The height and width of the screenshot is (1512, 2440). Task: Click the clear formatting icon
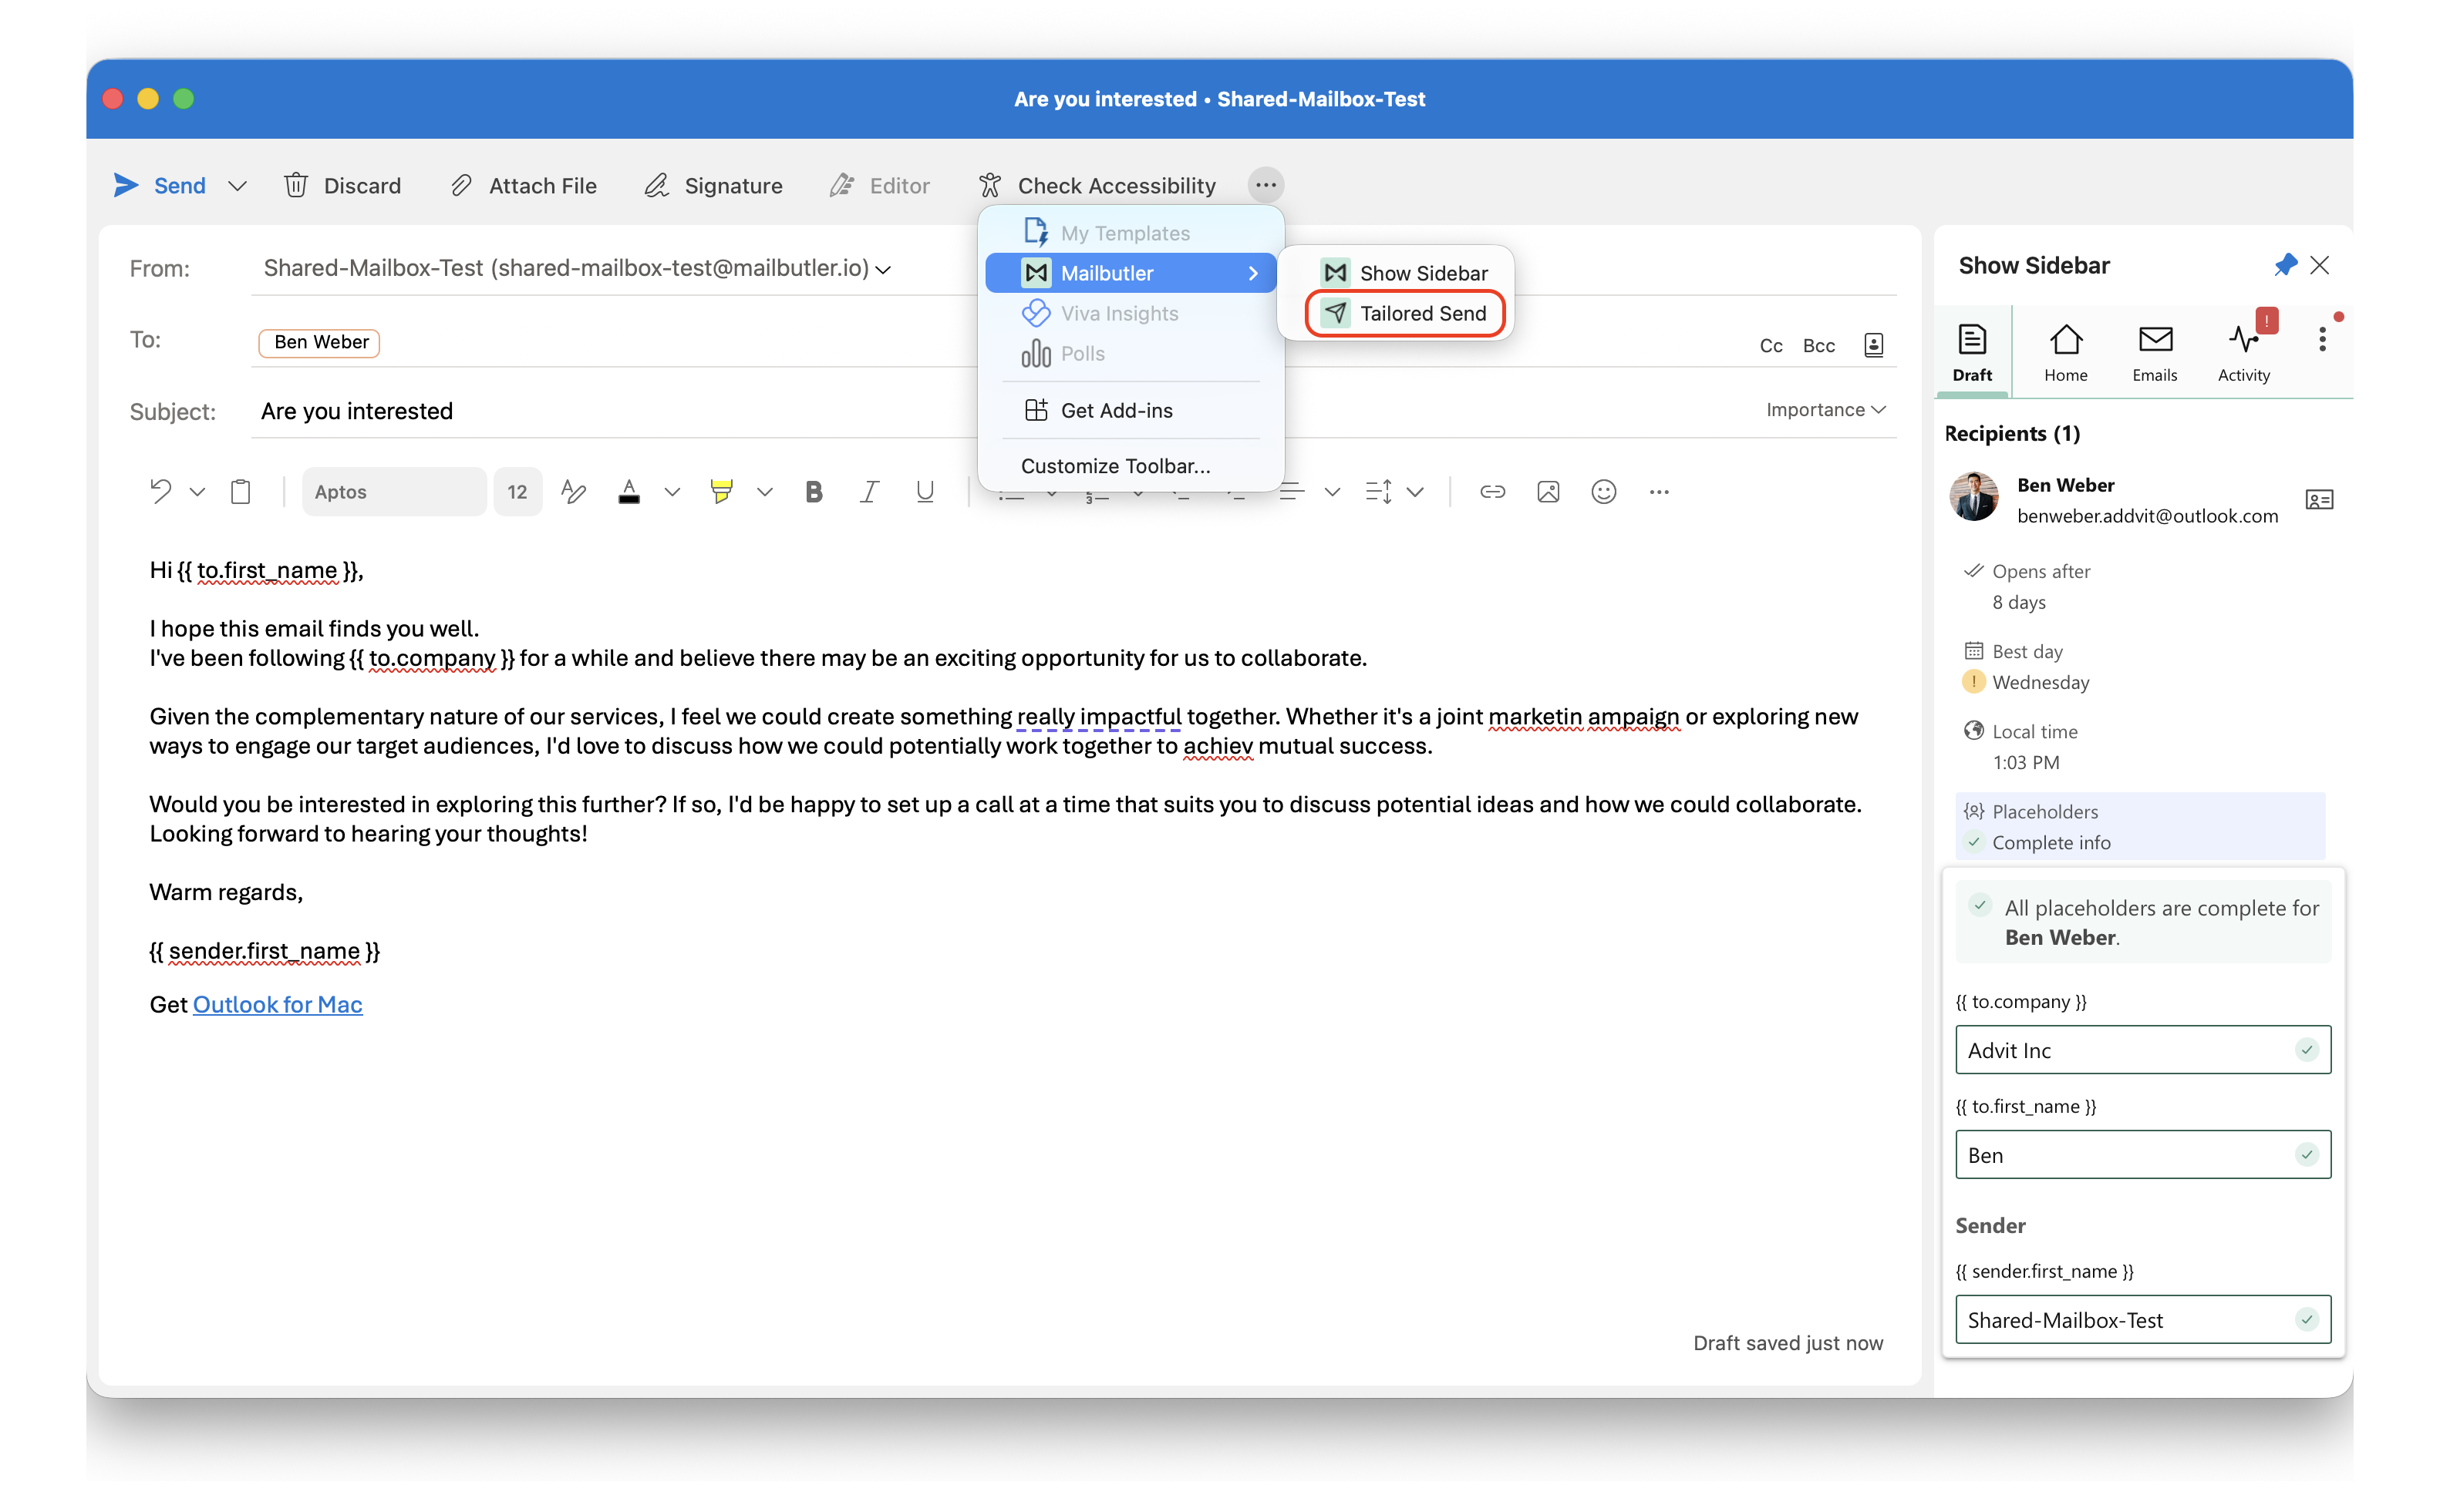[x=573, y=491]
